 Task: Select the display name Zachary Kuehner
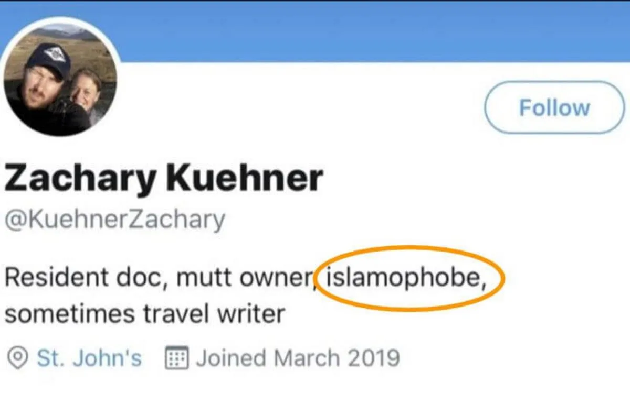163,178
